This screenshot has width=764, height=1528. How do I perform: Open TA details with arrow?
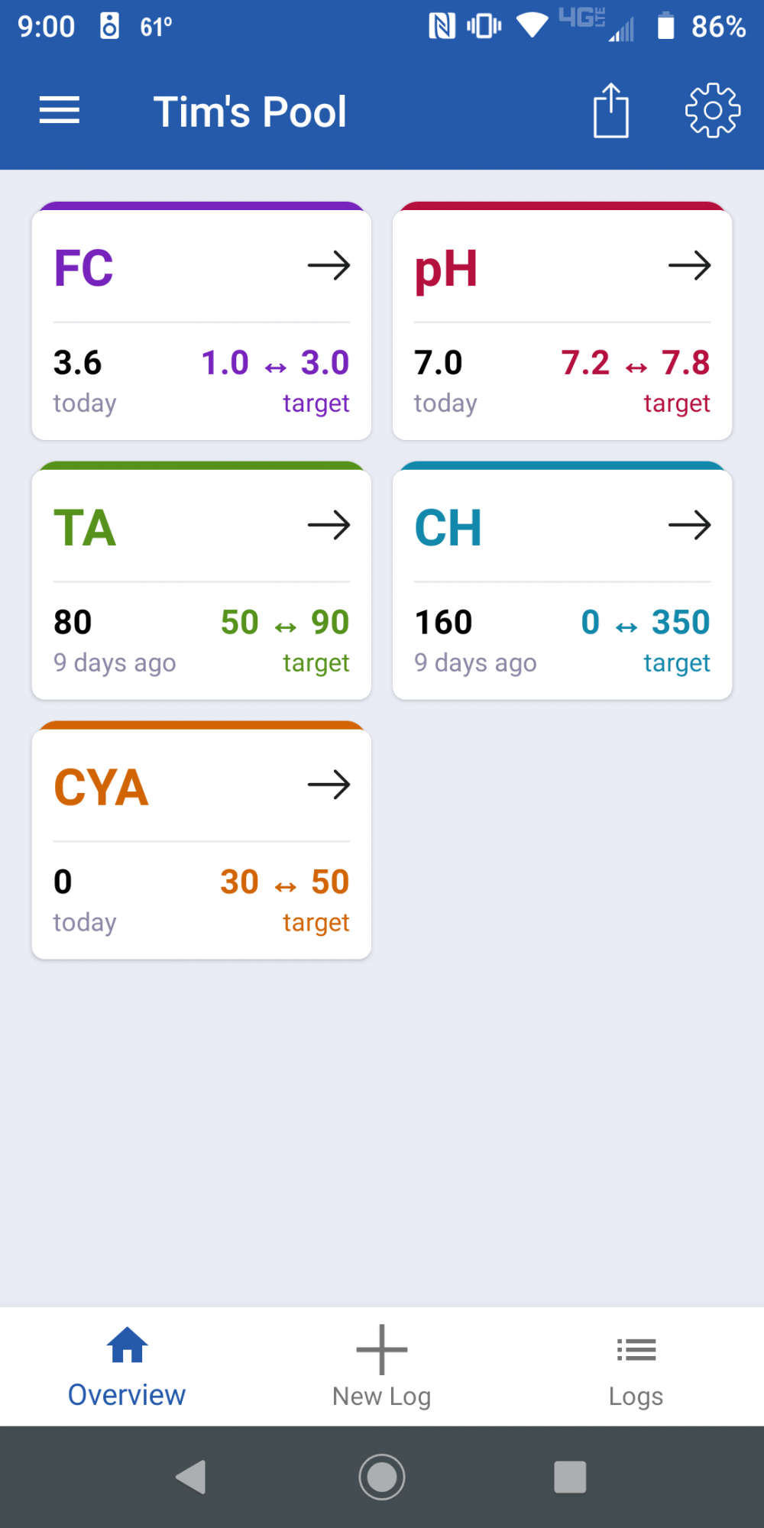click(x=329, y=526)
